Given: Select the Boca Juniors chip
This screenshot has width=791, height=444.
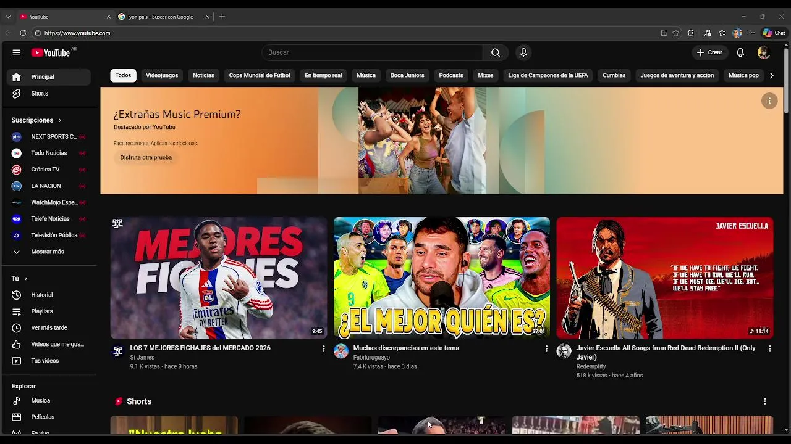Looking at the screenshot, I should coord(407,75).
